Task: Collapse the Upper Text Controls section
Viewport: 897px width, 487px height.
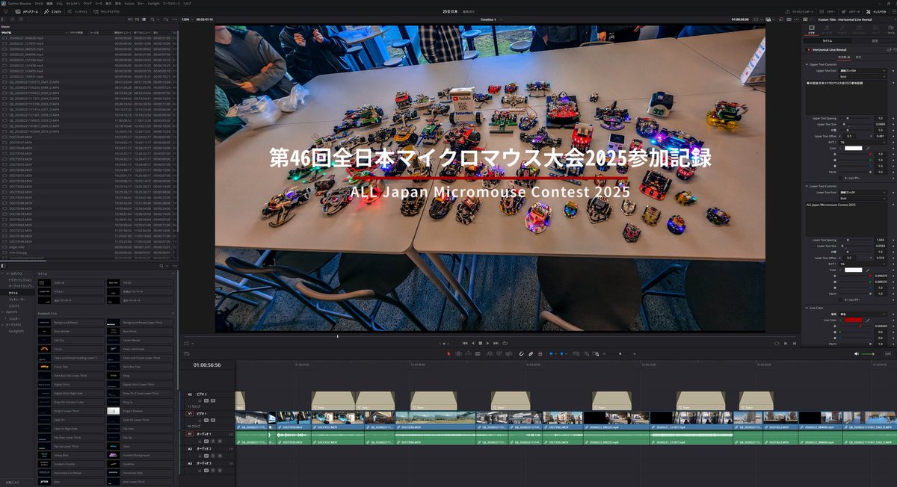Action: click(807, 64)
